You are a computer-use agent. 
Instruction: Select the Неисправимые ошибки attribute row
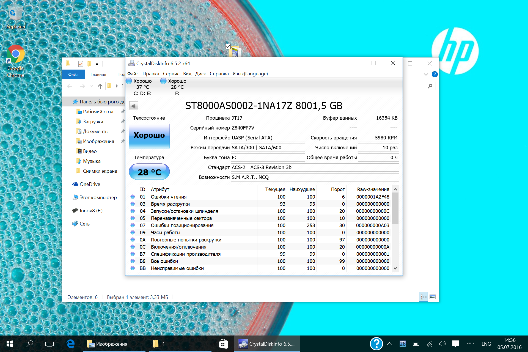click(x=260, y=268)
